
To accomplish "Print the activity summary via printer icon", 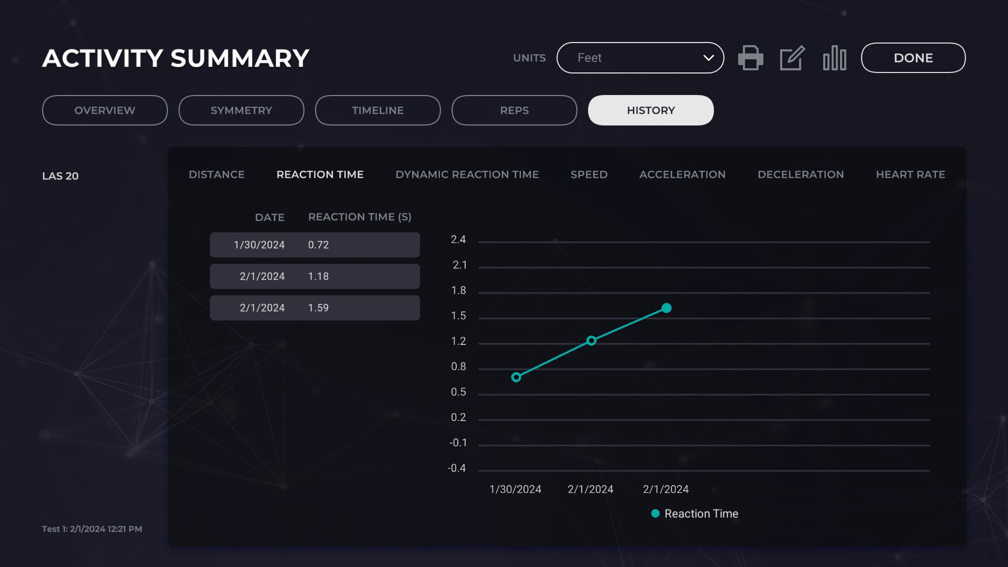I will point(750,58).
